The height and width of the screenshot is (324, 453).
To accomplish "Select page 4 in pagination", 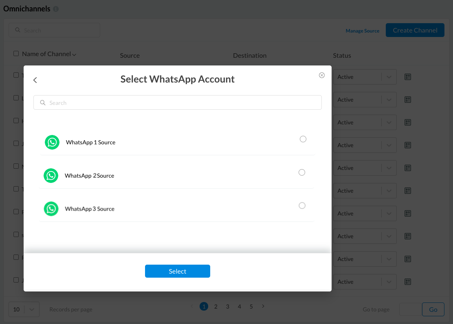I will click(x=240, y=307).
